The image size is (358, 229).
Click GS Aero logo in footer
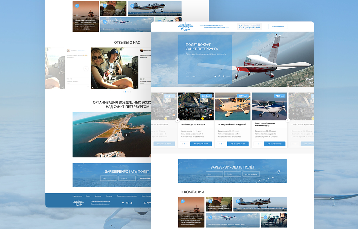click(78, 203)
